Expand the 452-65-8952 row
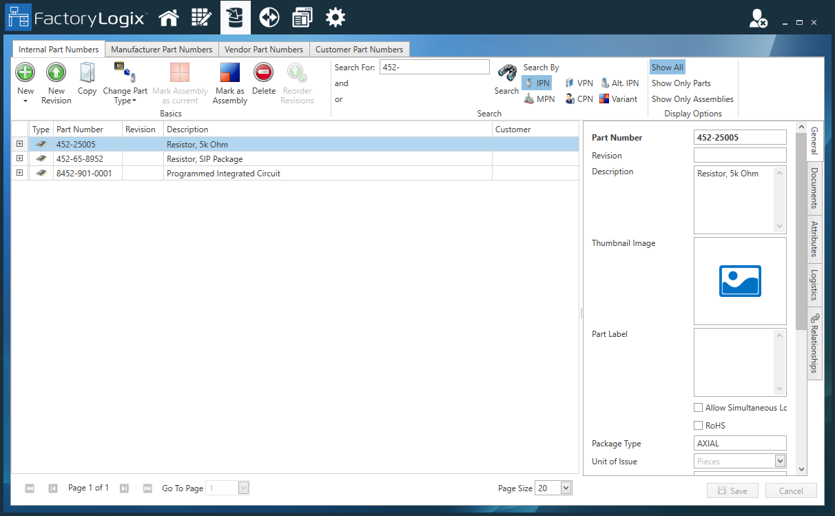This screenshot has height=516, width=835. coord(20,159)
